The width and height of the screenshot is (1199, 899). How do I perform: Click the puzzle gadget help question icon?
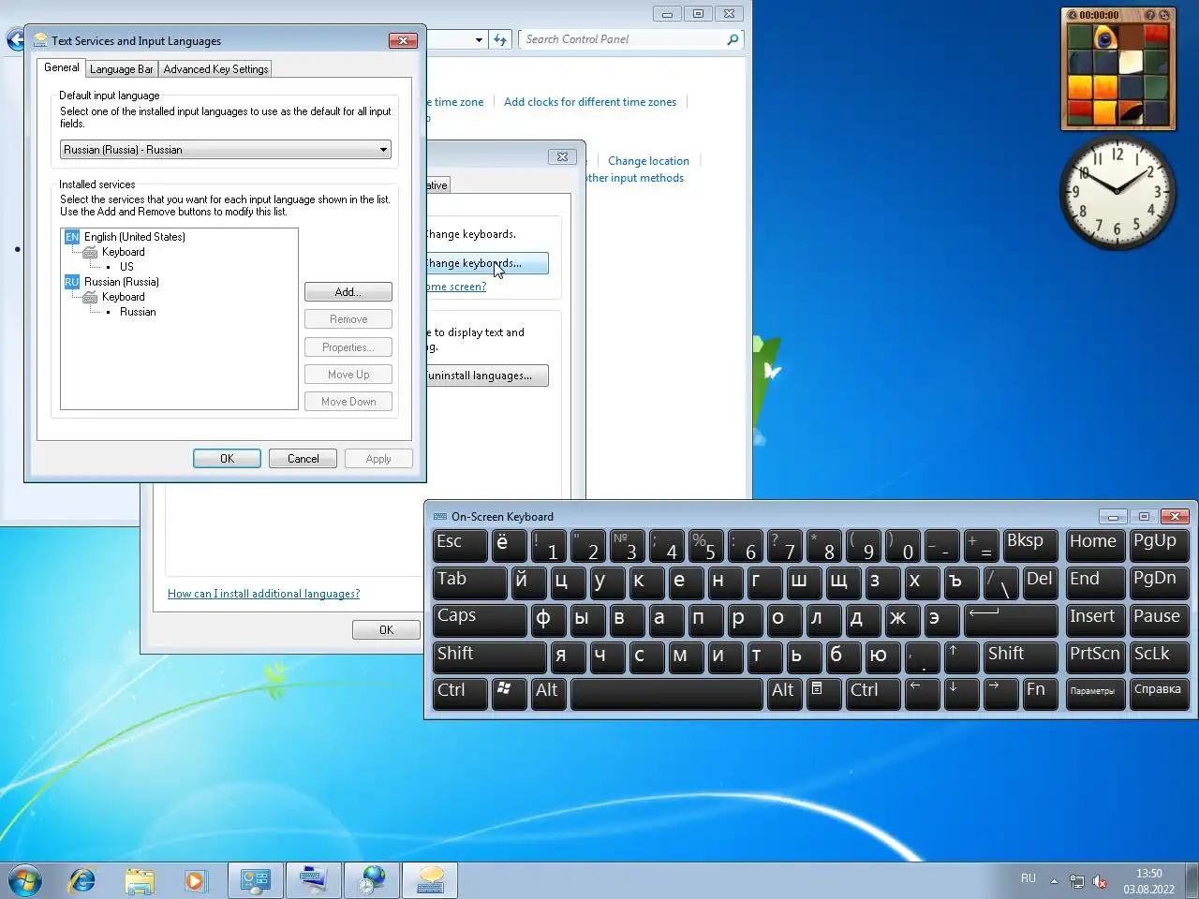point(1150,15)
